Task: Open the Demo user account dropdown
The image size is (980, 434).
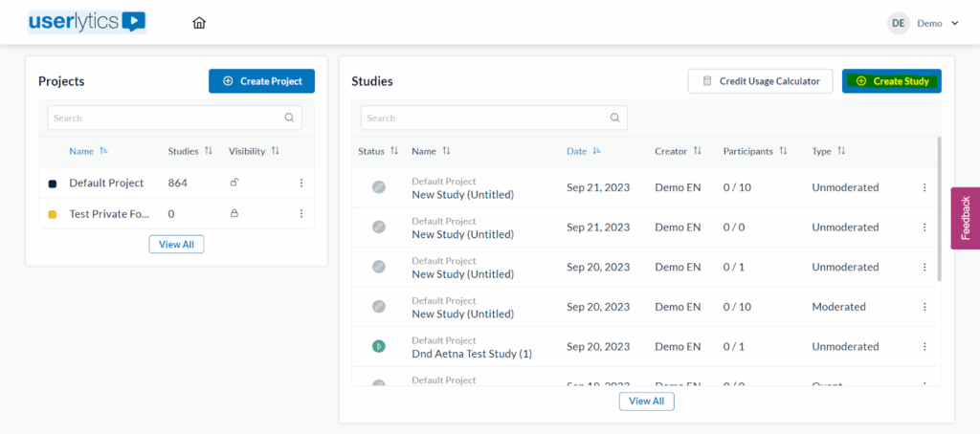Action: [x=924, y=23]
